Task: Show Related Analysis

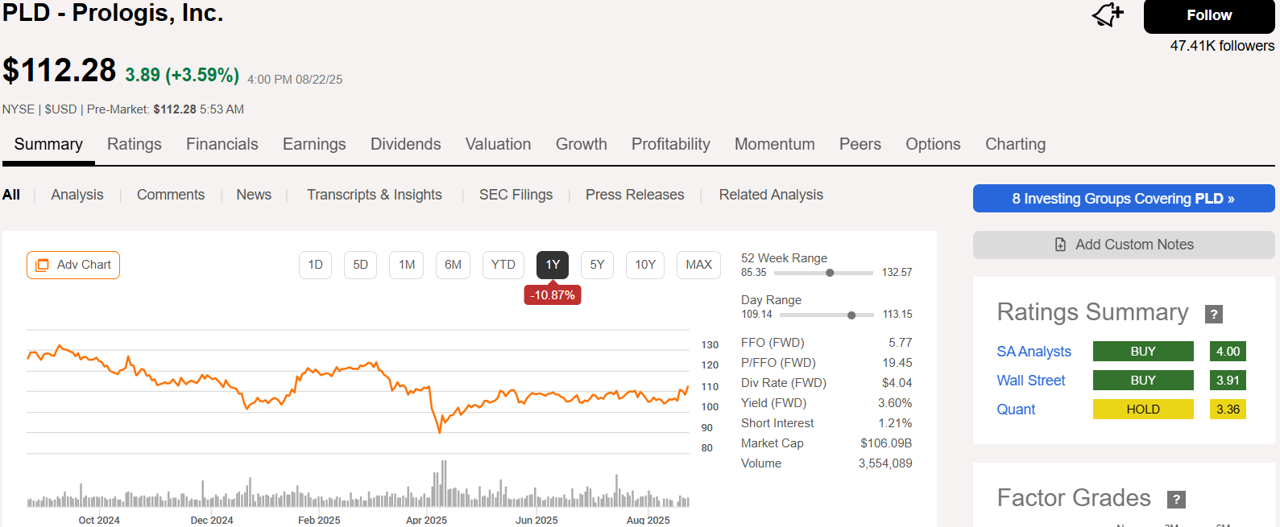Action: 771,195
